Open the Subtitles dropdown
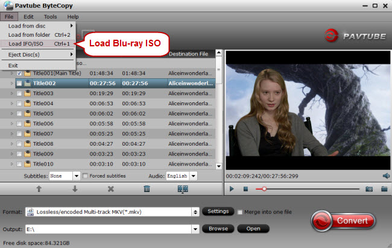 pos(77,176)
